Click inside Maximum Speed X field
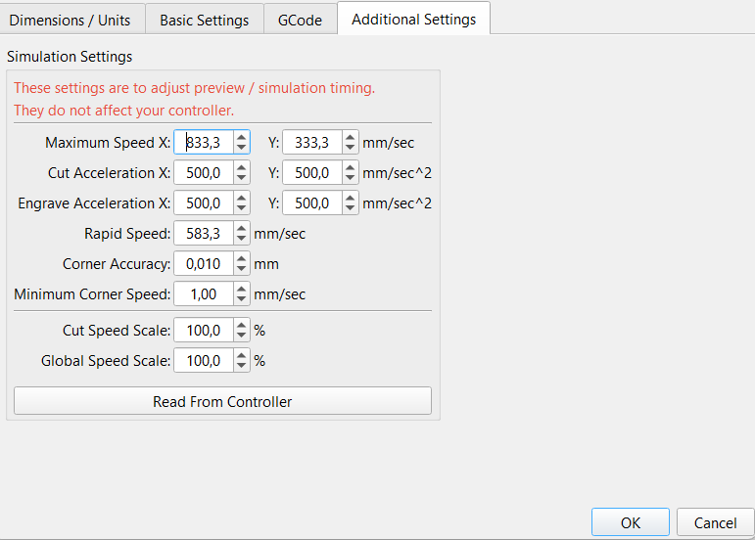Viewport: 755px width, 540px height. pyautogui.click(x=205, y=143)
